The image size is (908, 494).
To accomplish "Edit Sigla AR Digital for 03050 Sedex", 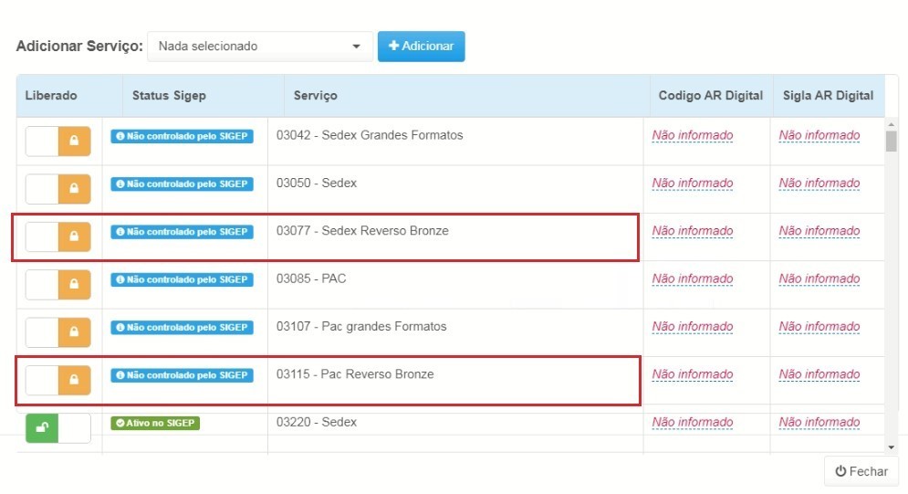I will point(819,183).
